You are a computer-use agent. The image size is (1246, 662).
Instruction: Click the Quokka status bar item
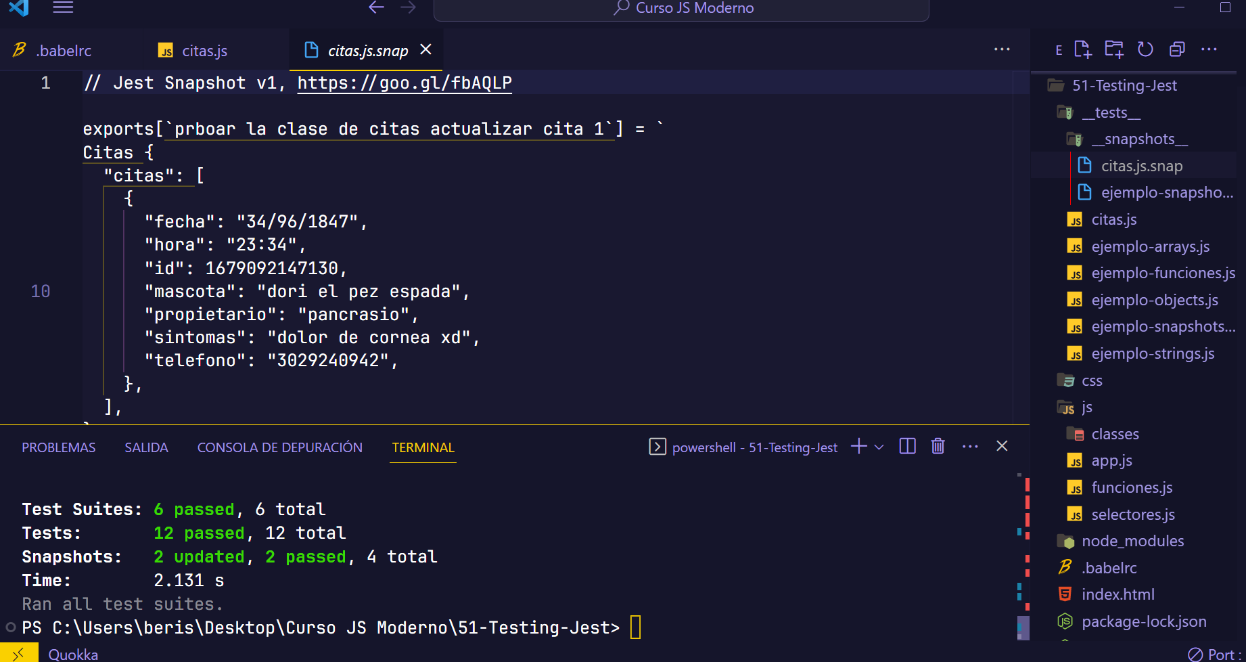pos(72,653)
